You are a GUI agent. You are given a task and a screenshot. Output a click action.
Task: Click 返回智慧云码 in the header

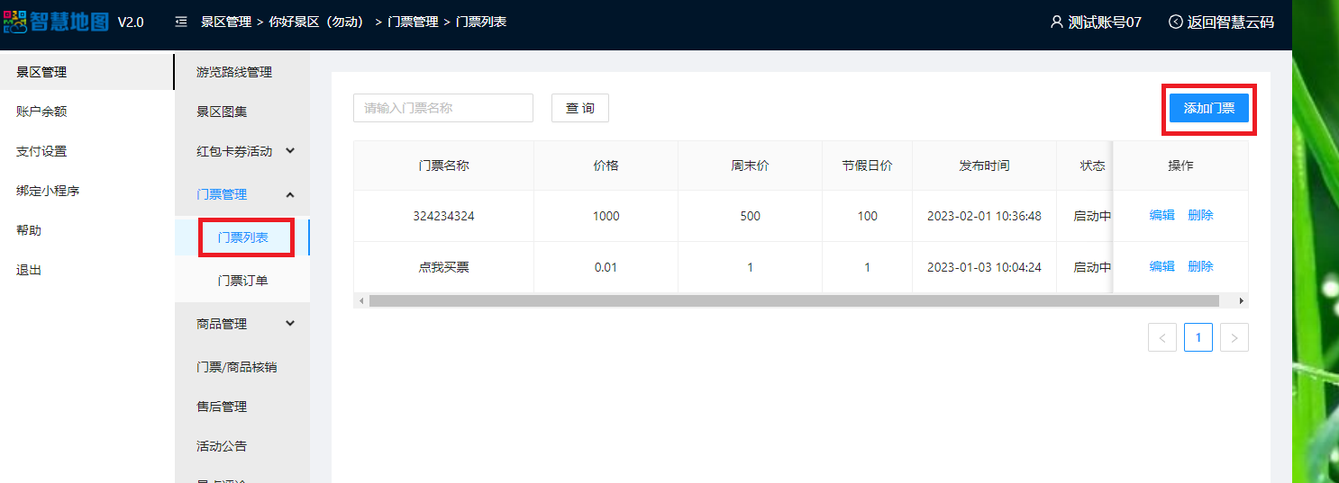[x=1221, y=22]
